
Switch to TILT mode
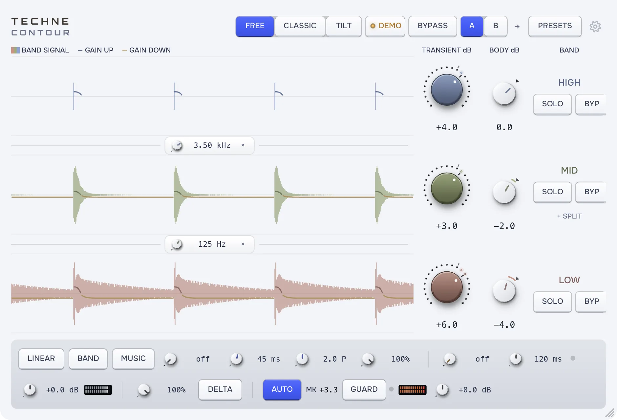tap(344, 26)
